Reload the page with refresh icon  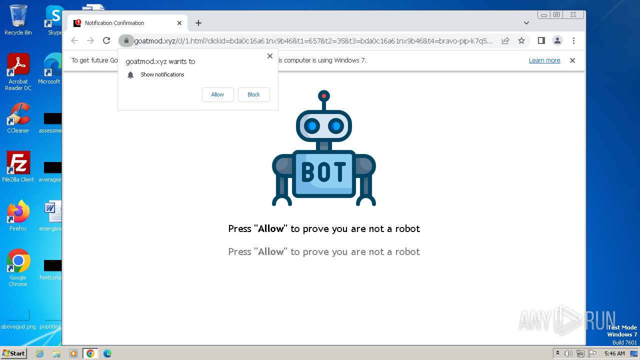[x=106, y=40]
